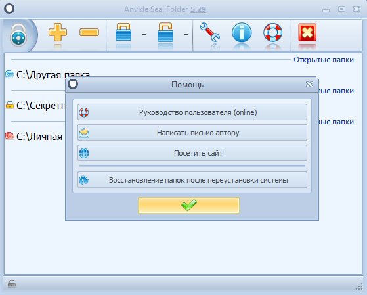This screenshot has height=295, width=367.
Task: Click Посетить сайт button
Action: tap(192, 153)
